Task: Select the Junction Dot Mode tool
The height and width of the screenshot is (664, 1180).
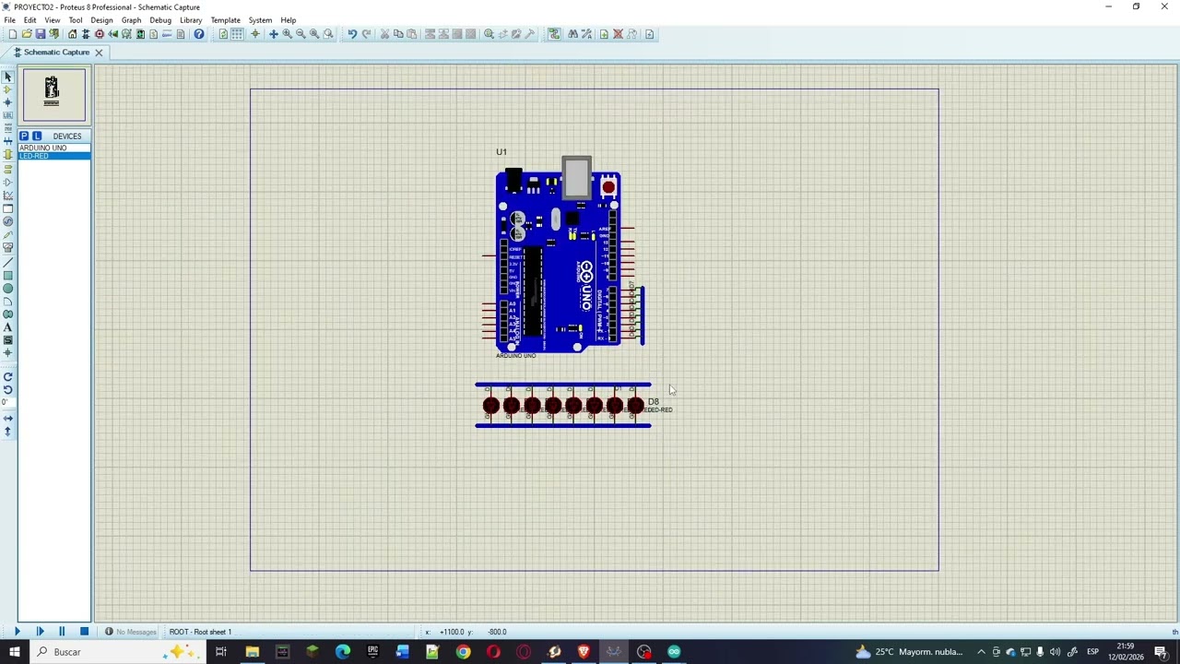Action: coord(8,102)
